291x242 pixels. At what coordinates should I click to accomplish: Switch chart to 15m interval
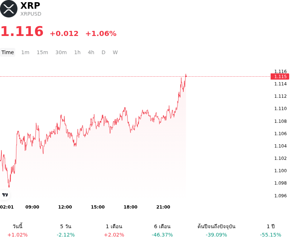click(x=42, y=52)
